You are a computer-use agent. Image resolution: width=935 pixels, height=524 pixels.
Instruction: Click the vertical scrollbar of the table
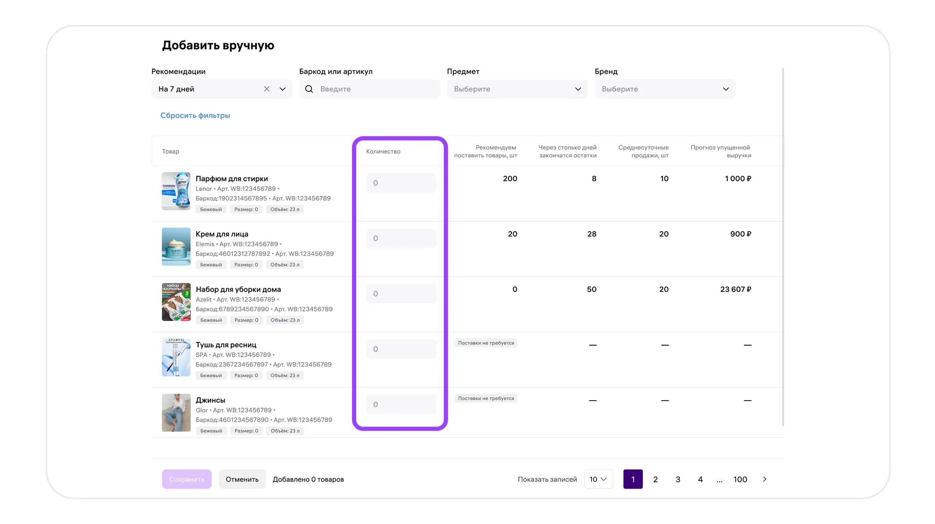(x=783, y=247)
